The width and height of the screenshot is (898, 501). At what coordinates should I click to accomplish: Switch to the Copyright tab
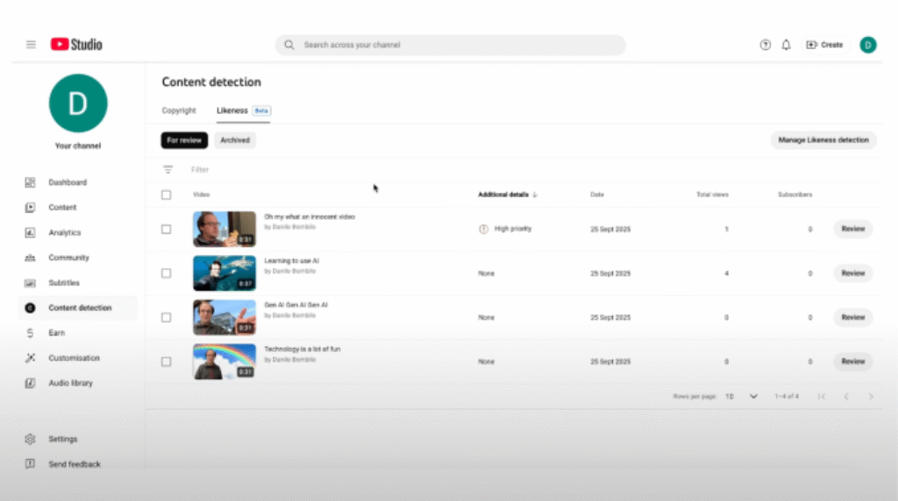tap(179, 111)
